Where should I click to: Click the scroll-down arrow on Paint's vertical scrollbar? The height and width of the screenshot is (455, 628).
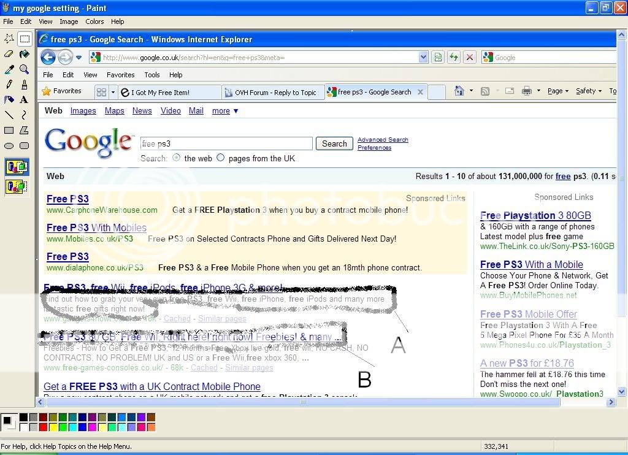coord(622,391)
